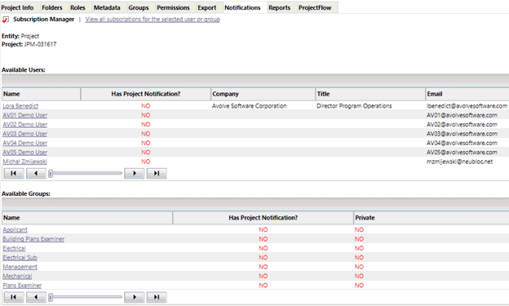
Task: Switch to the ProjectFlow tab
Action: tap(315, 7)
